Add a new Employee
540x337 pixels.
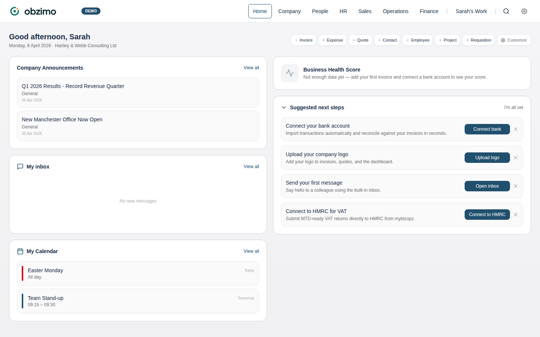418,40
